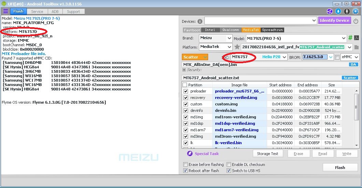Toggle the select-all Partition checkbox
This screenshot has height=188, width=362.
[x=185, y=85]
